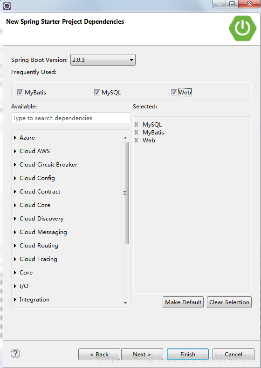Open the help question mark icon
Image resolution: width=261 pixels, height=368 pixels.
point(15,354)
